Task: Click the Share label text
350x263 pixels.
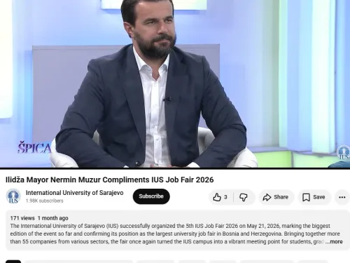Action: (x=281, y=197)
